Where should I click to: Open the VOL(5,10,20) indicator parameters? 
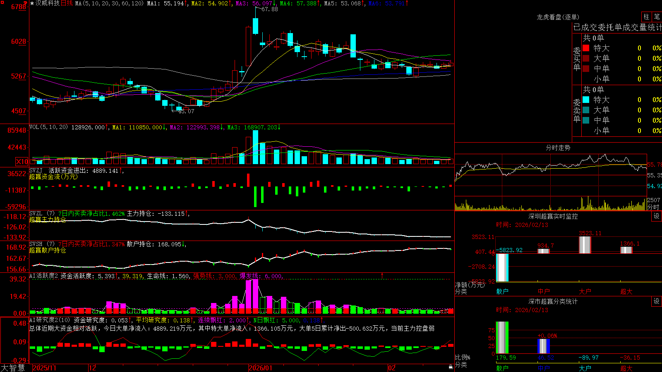point(49,127)
